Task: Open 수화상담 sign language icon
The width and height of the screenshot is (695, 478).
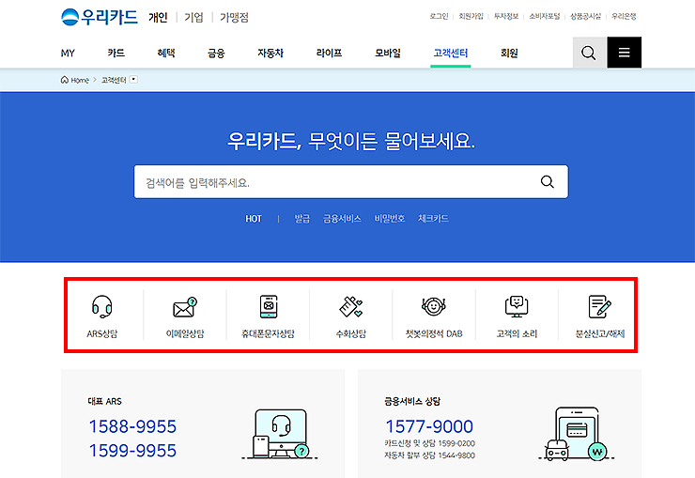Action: [x=351, y=306]
